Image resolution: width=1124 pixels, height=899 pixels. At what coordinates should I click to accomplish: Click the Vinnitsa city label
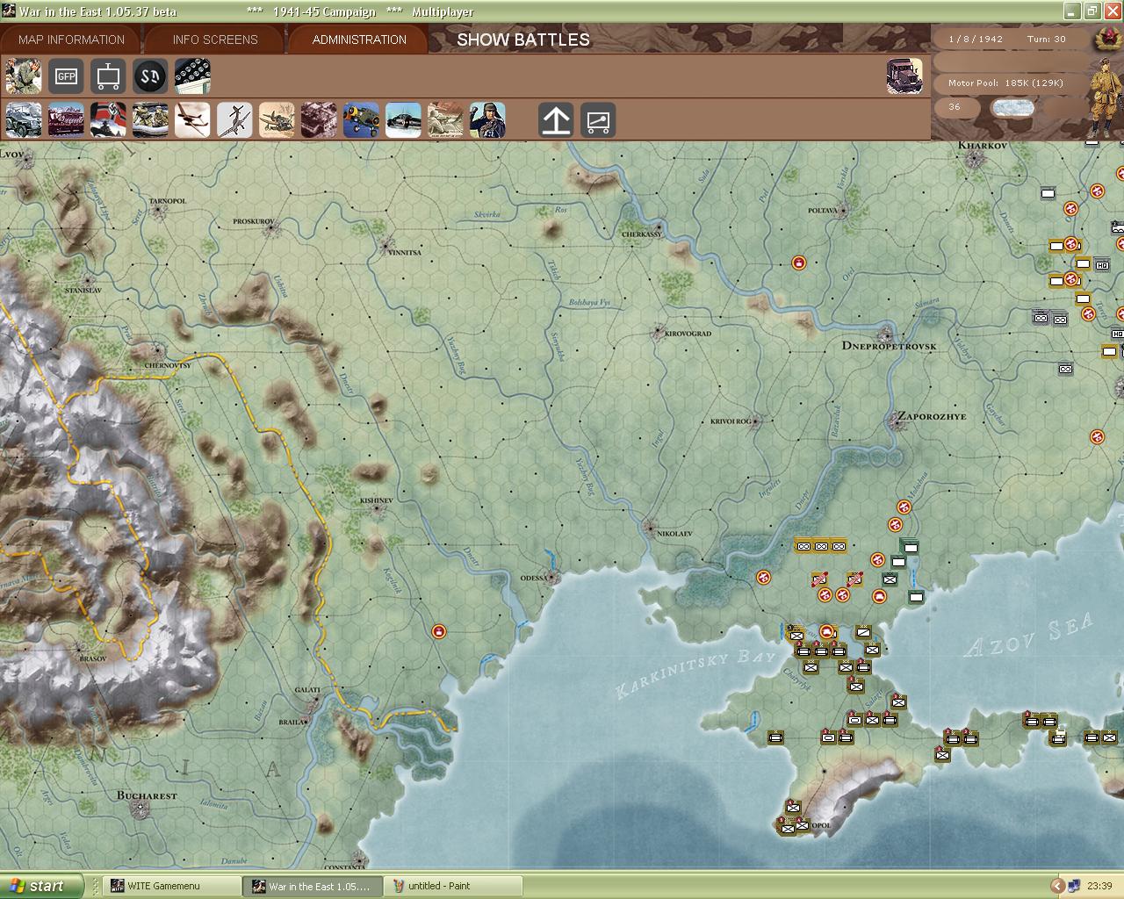click(405, 252)
